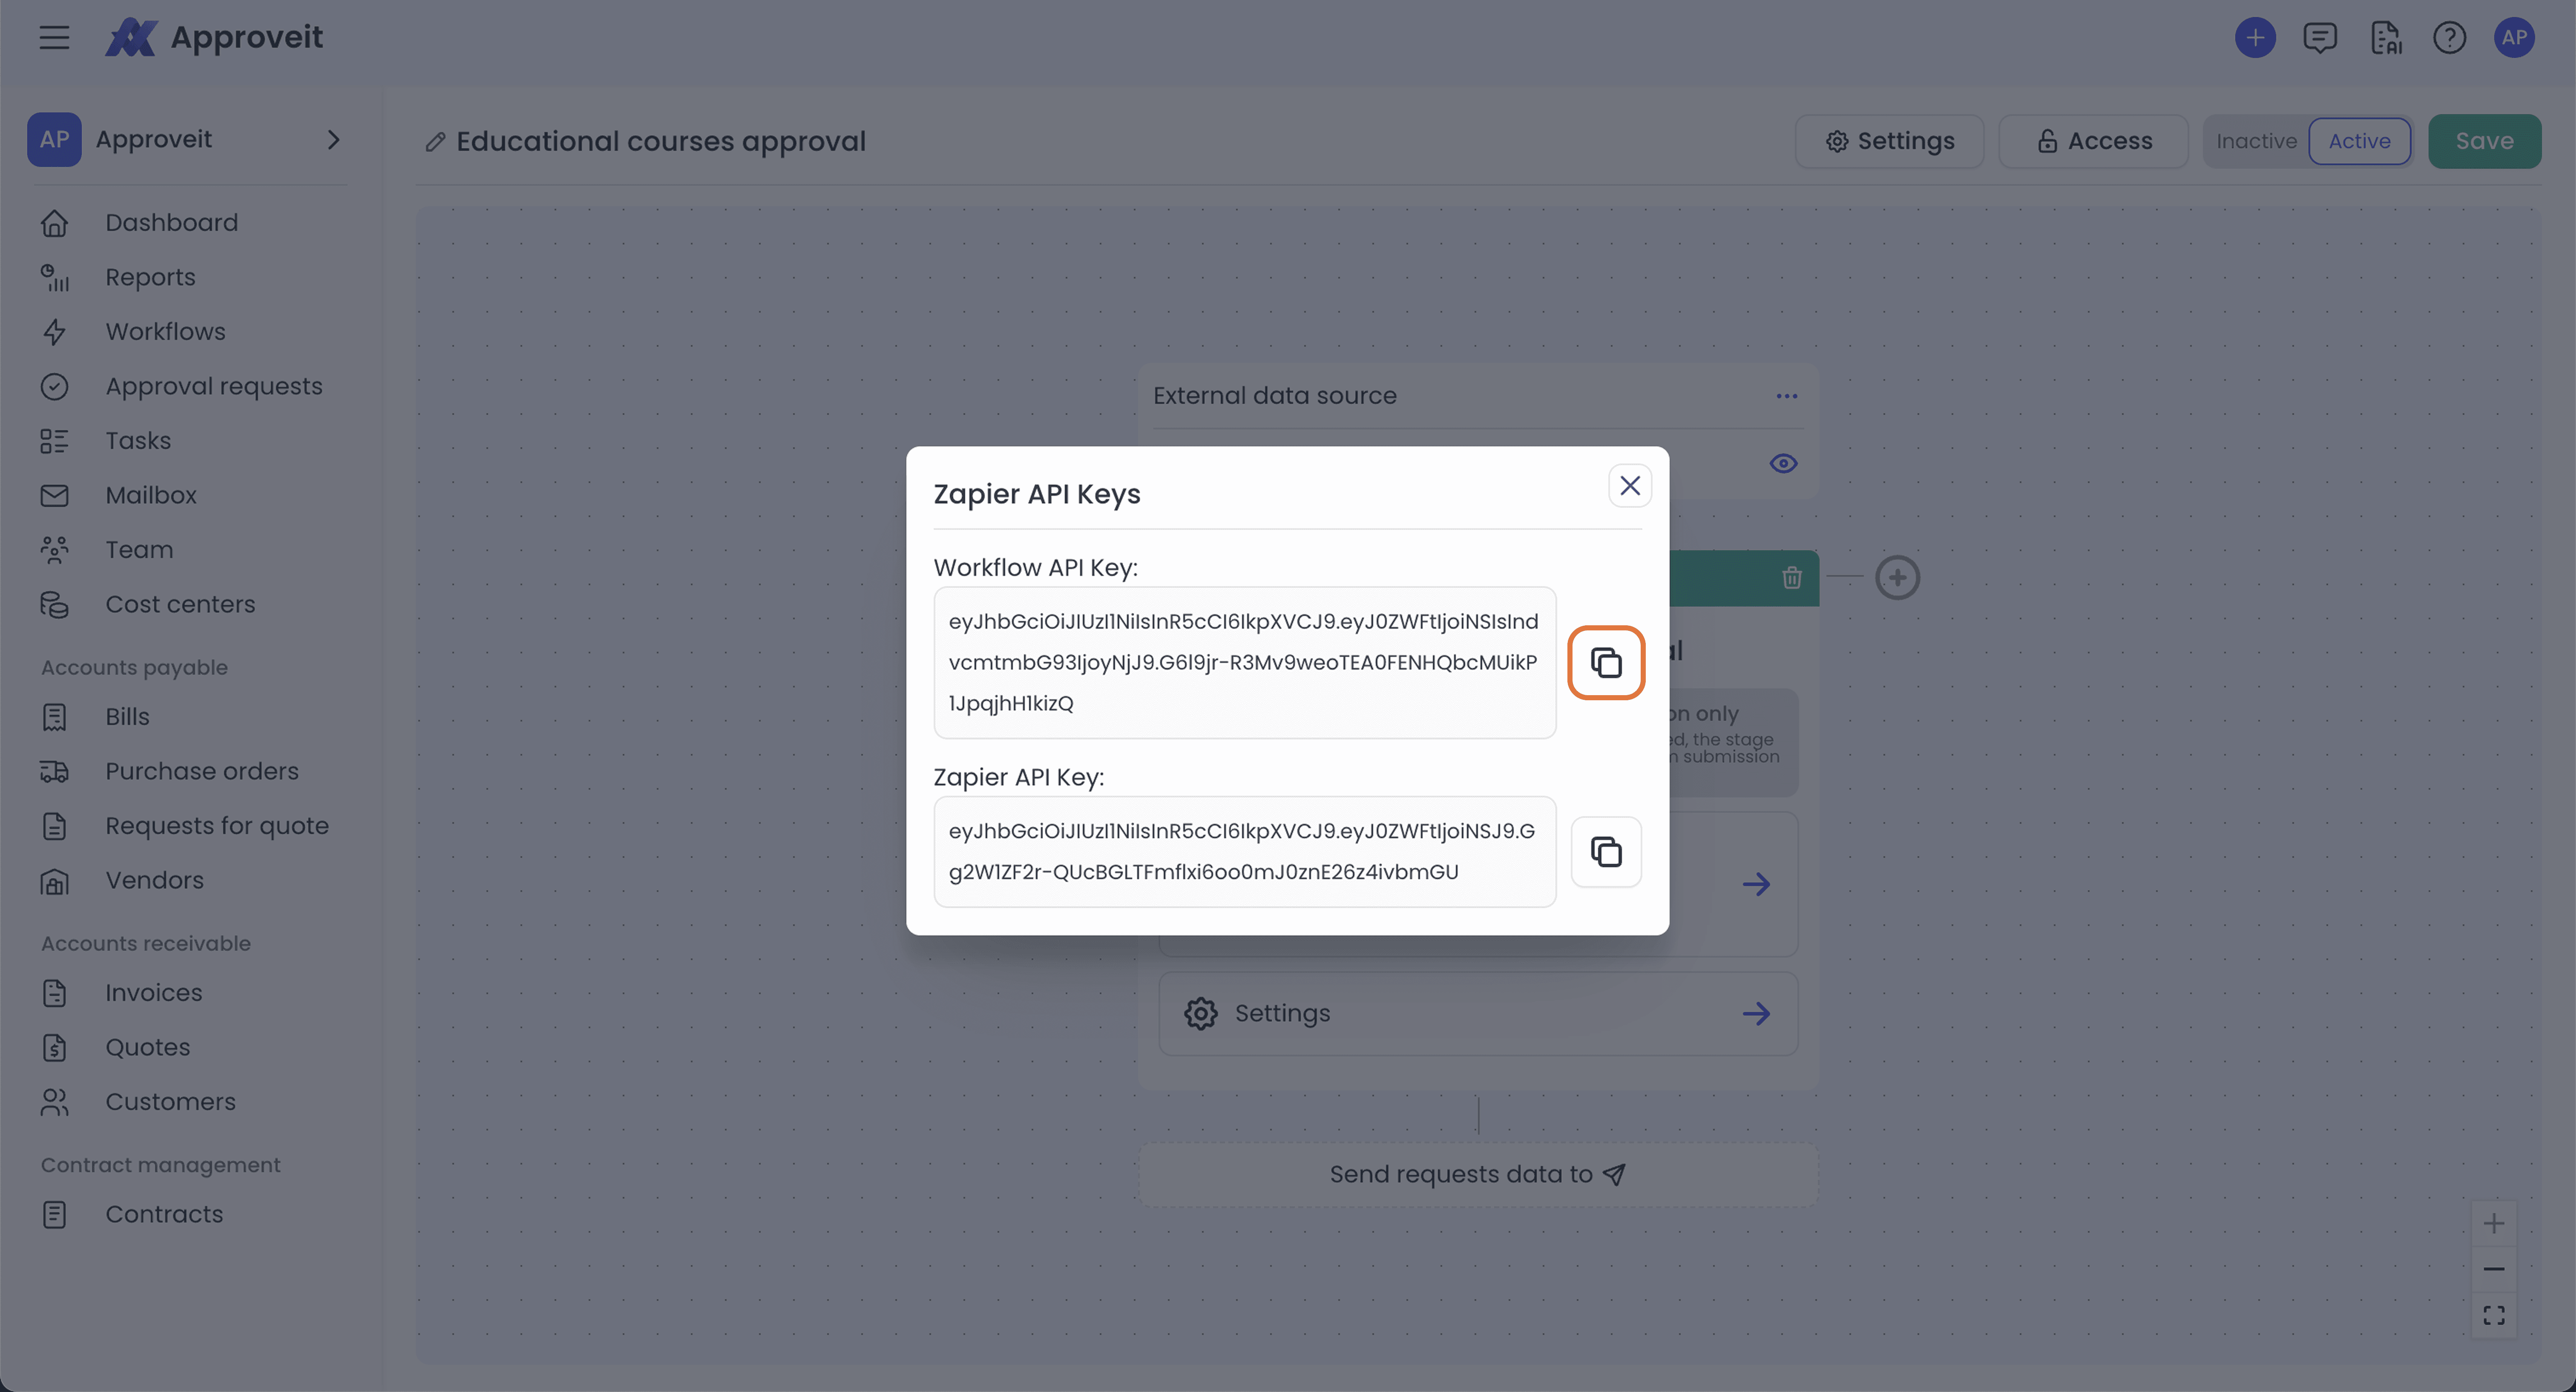
Task: Copy the Zapier API Key
Action: click(x=1606, y=851)
